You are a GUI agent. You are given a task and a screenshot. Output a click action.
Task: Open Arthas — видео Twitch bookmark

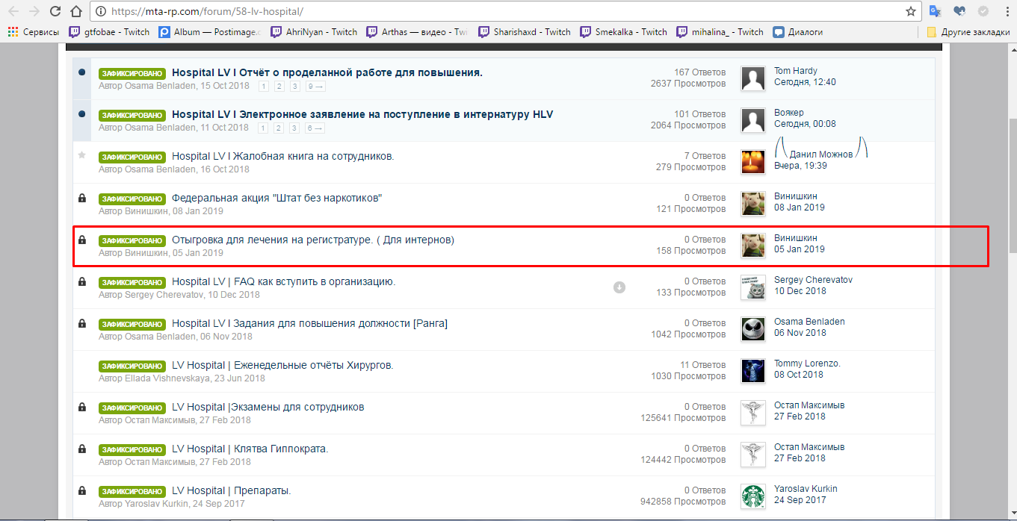(x=418, y=32)
